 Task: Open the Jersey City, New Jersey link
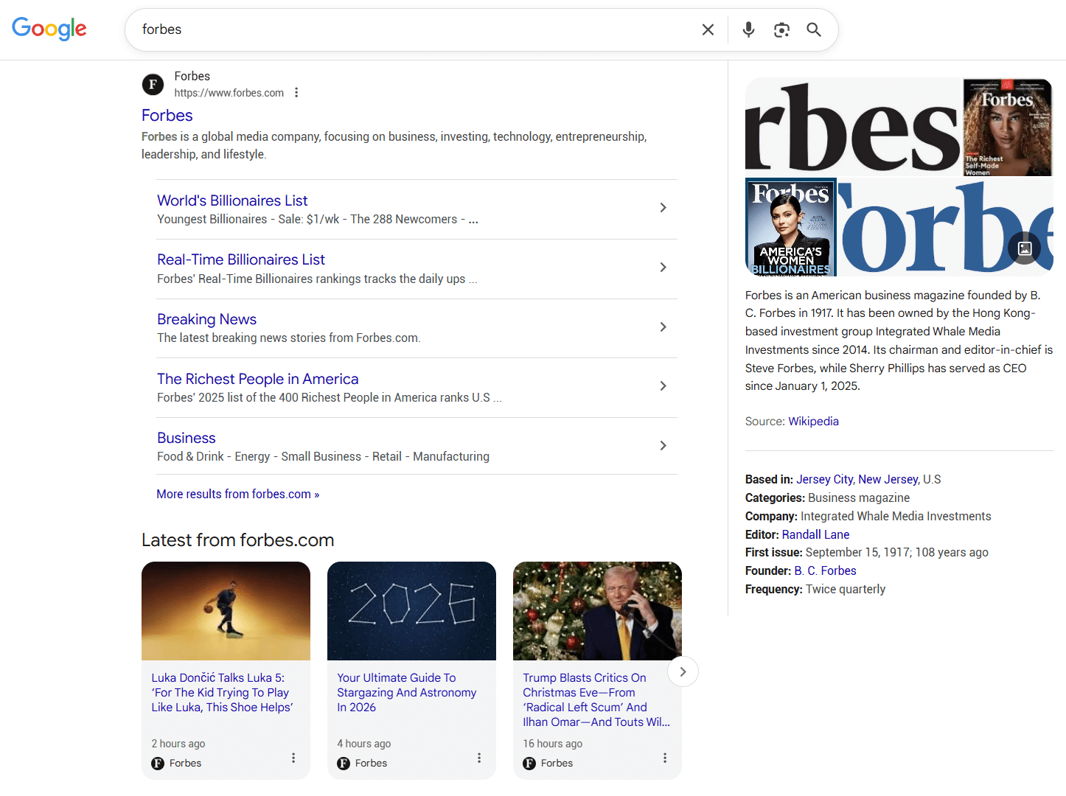(857, 479)
